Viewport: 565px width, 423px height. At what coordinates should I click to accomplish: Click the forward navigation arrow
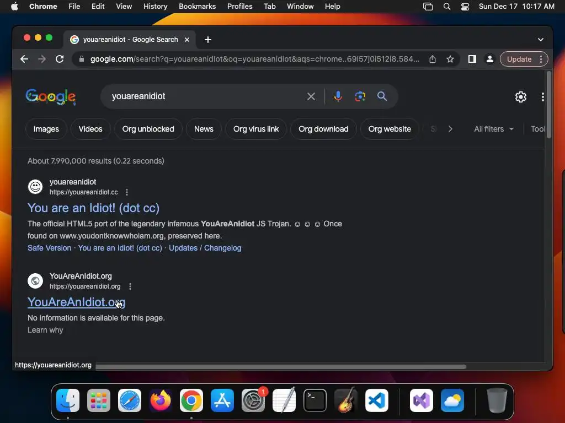click(x=42, y=59)
